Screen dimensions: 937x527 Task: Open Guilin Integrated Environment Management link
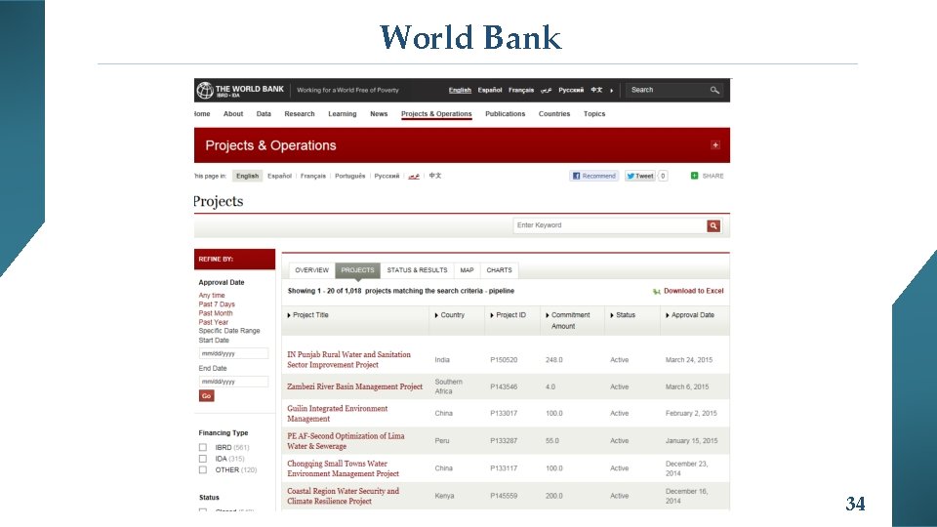(337, 414)
